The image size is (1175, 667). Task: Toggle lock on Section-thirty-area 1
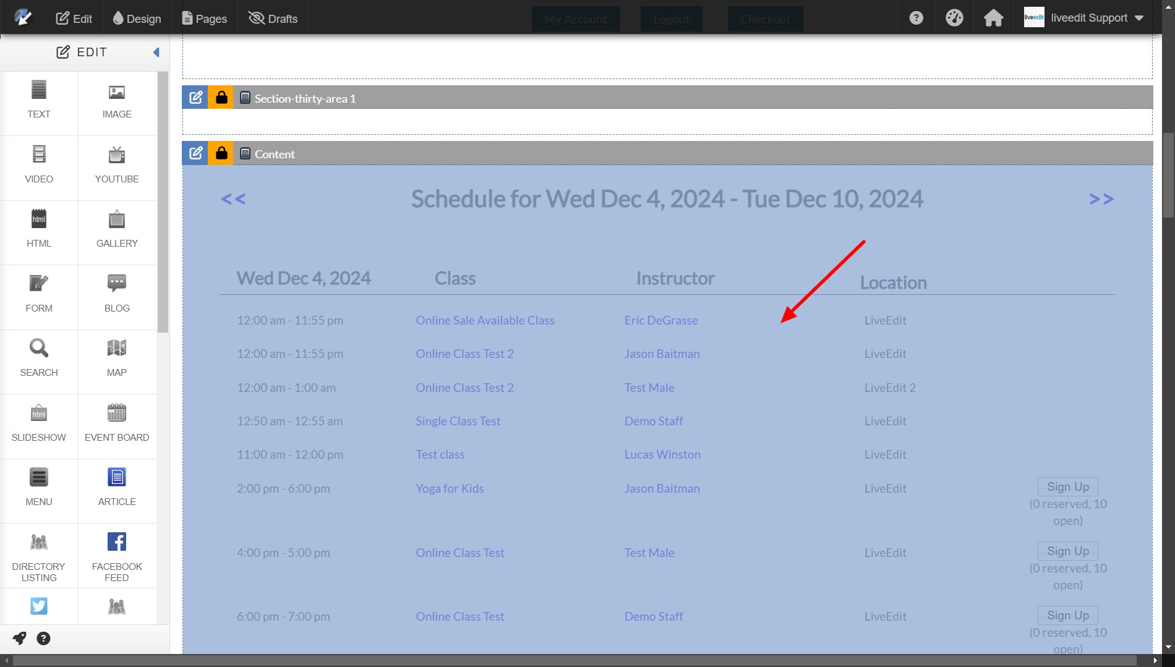coord(221,98)
